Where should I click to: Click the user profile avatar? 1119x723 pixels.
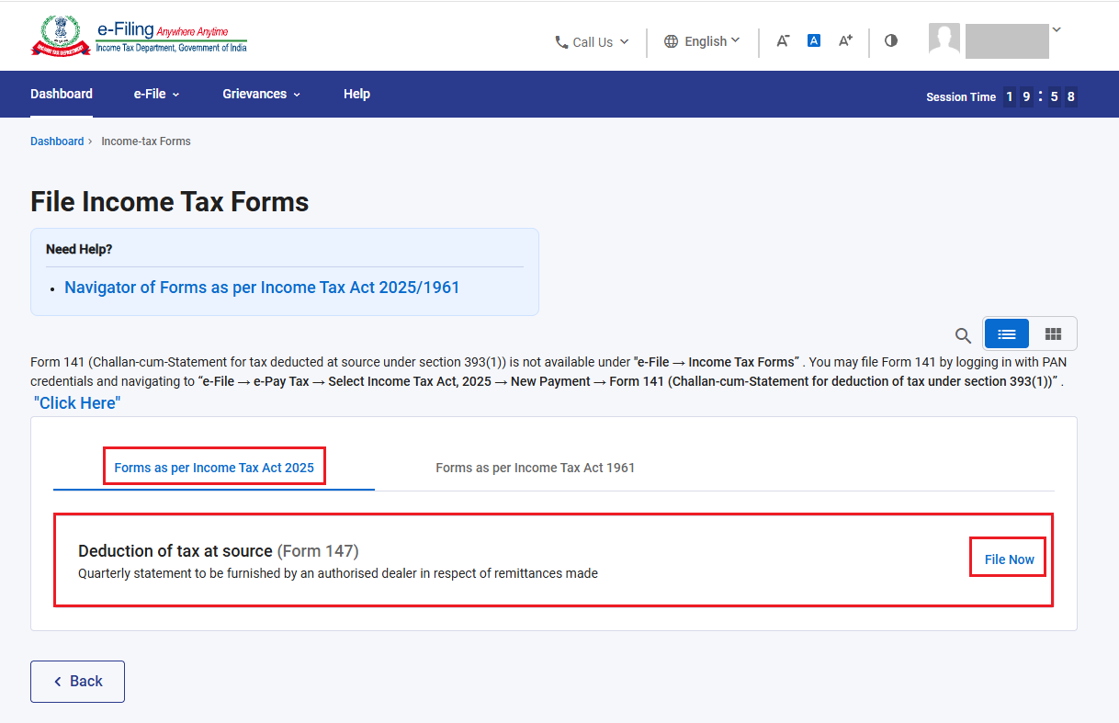point(944,40)
